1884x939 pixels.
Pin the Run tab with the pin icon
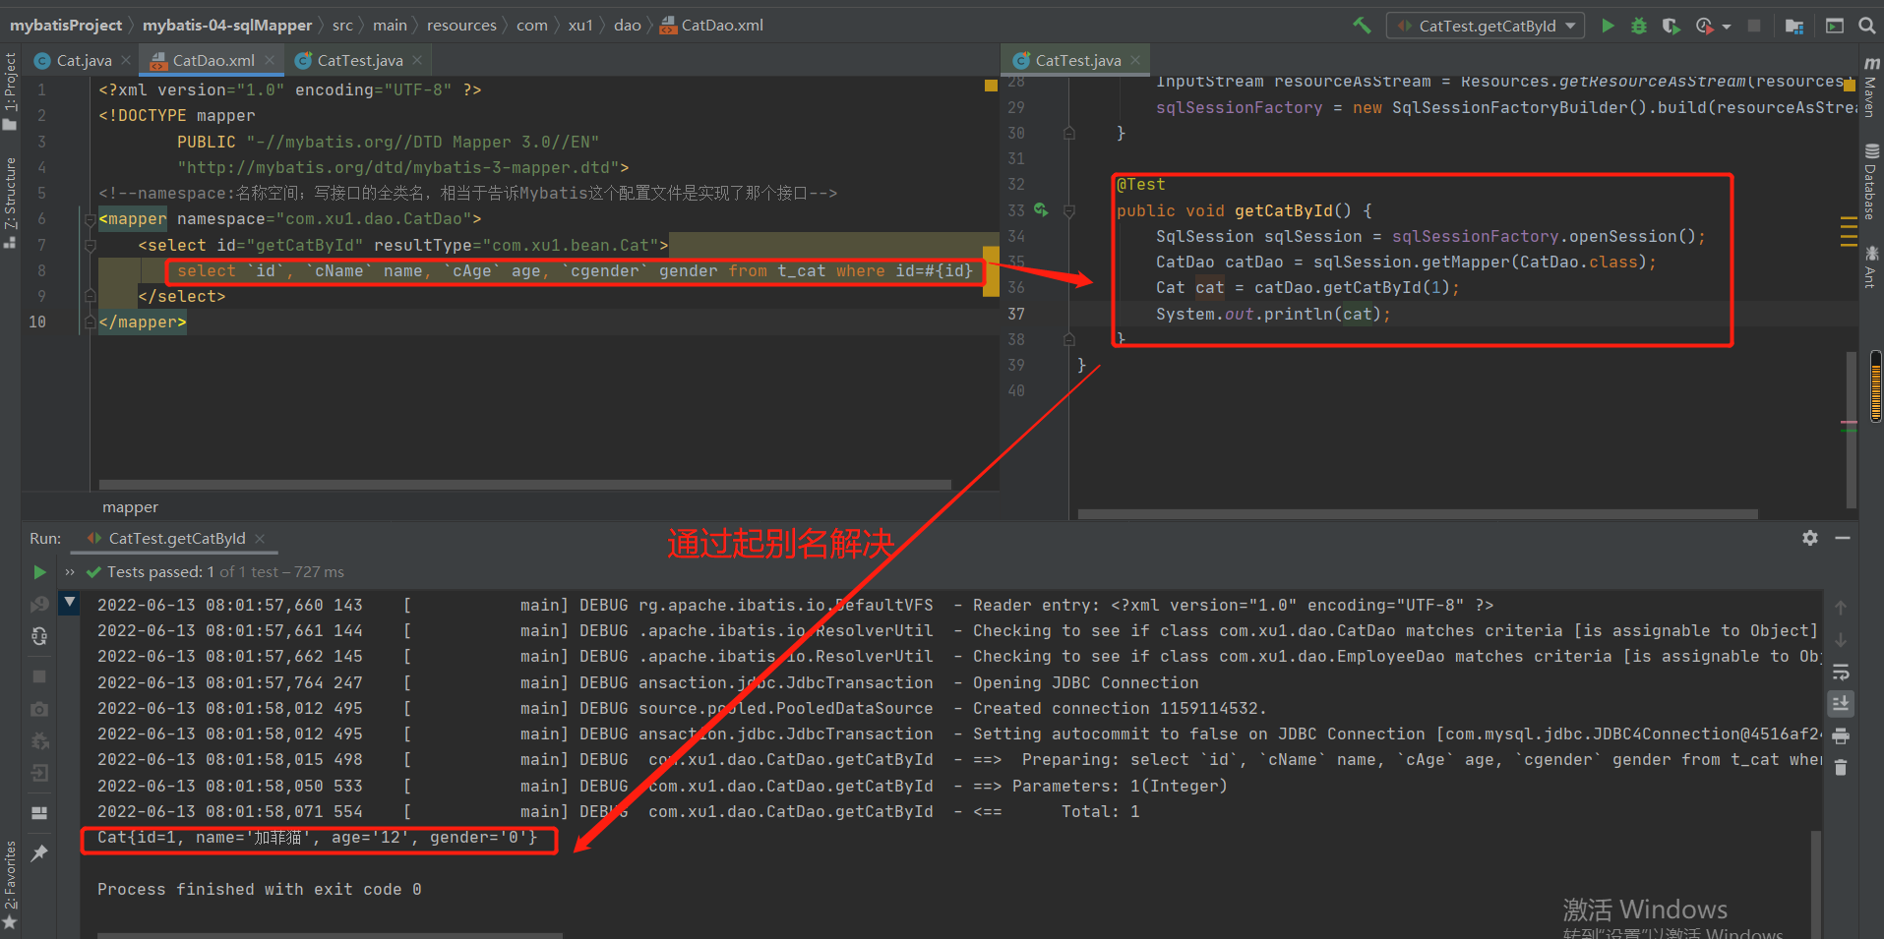point(39,852)
